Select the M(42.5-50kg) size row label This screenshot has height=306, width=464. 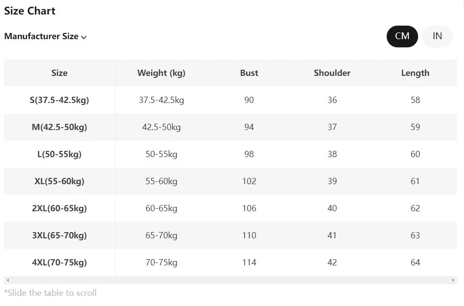(x=59, y=127)
